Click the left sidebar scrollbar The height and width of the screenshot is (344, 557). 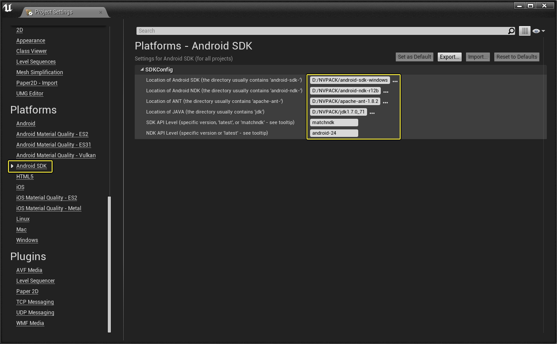point(110,264)
